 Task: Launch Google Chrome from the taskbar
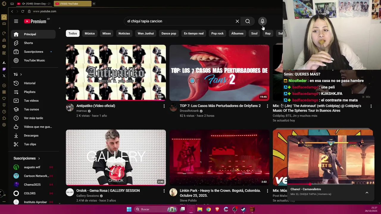tap(208, 209)
